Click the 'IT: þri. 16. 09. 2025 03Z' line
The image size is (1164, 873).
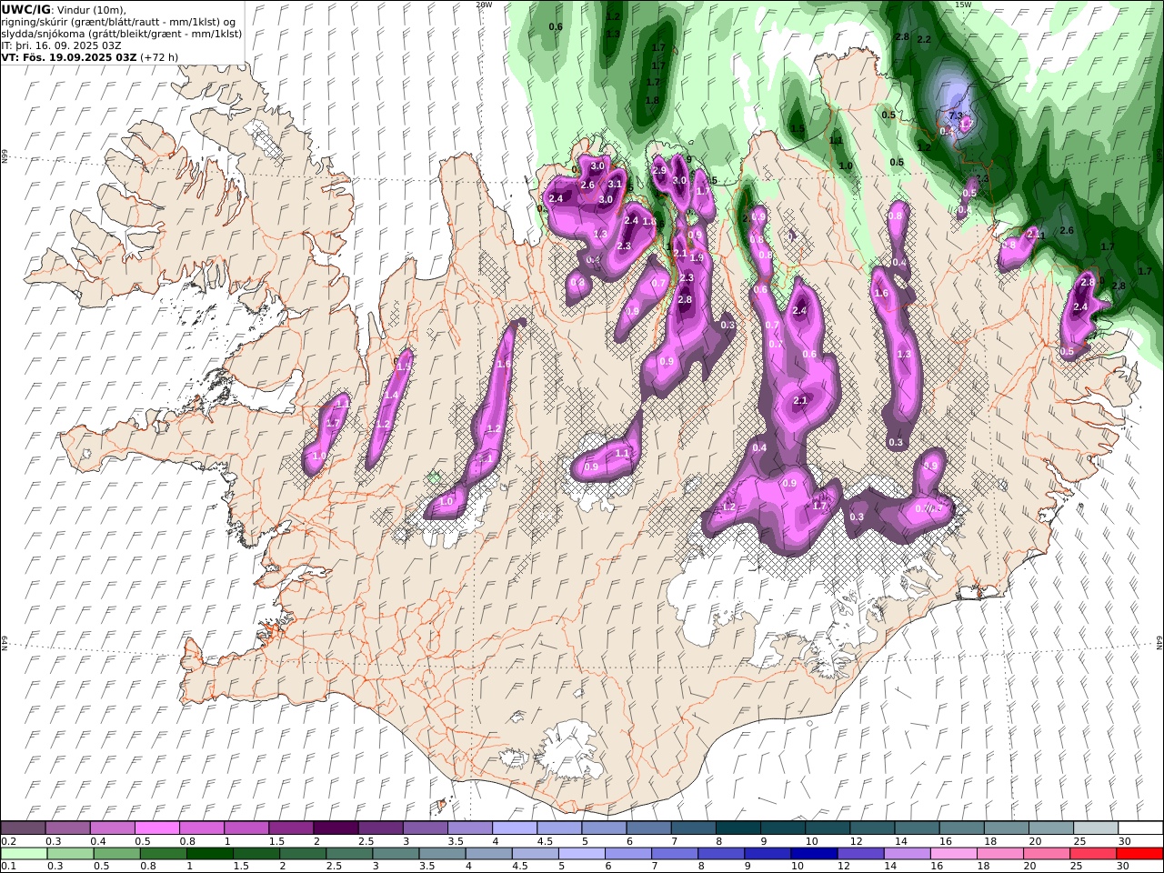(x=62, y=45)
